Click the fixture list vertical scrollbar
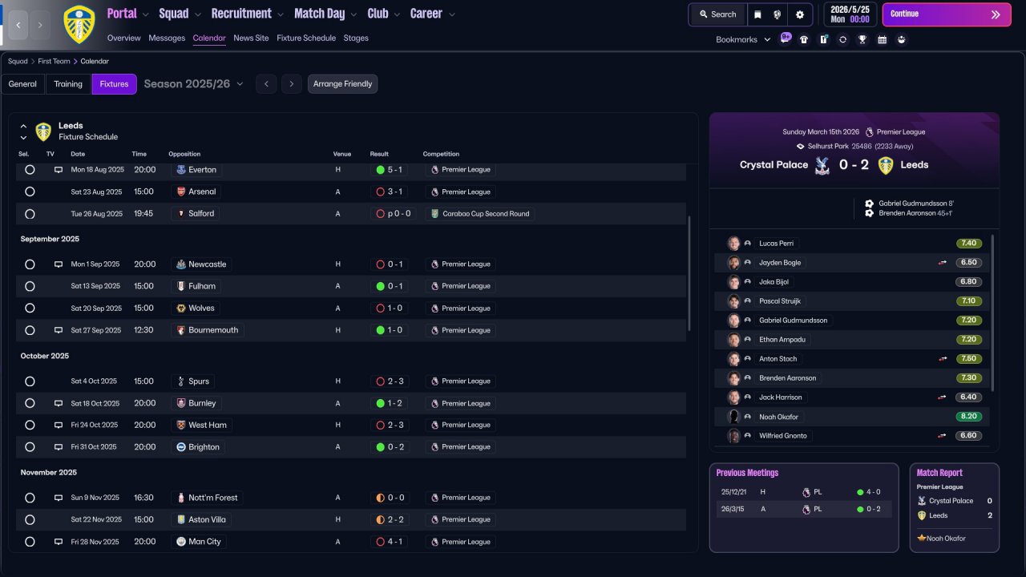This screenshot has height=577, width=1026. tap(689, 272)
